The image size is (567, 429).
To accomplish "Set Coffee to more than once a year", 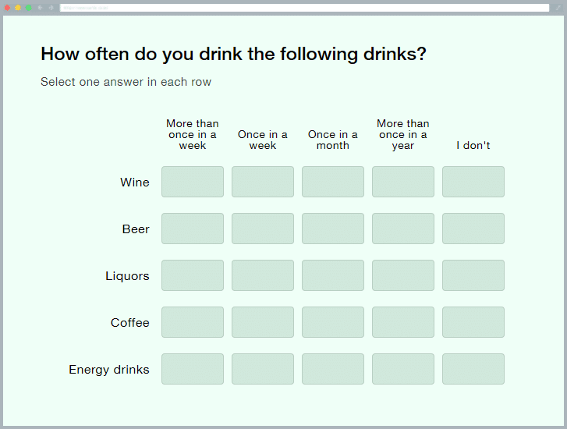I will pos(403,322).
